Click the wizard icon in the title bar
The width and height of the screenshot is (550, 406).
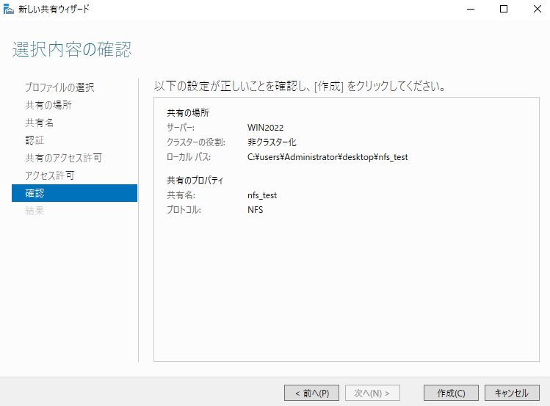point(9,10)
